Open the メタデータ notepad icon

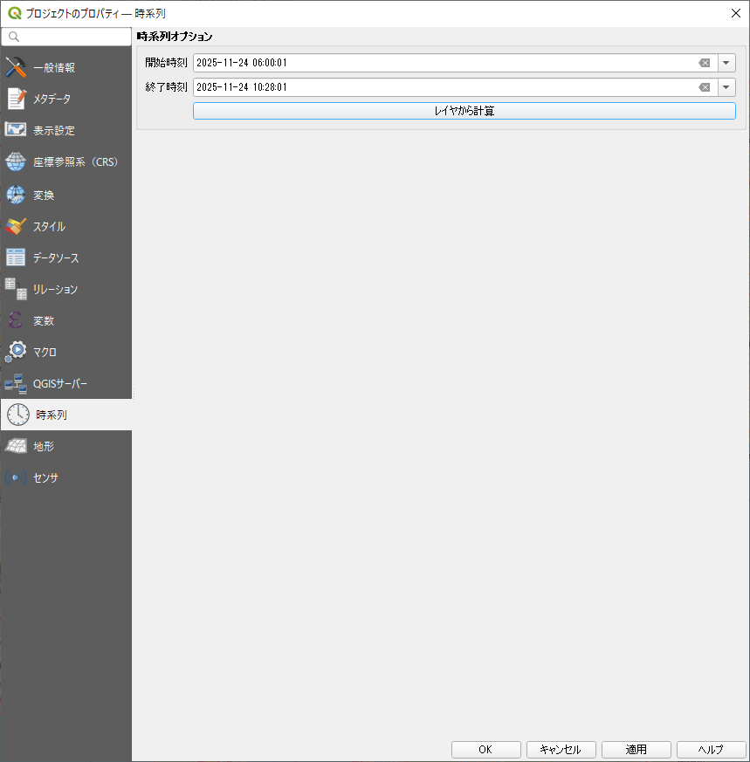(x=17, y=99)
